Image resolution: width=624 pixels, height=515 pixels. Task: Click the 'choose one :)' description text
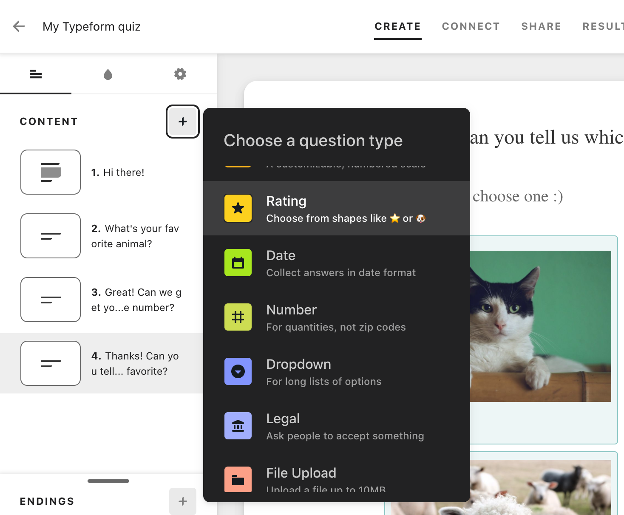[x=518, y=196]
